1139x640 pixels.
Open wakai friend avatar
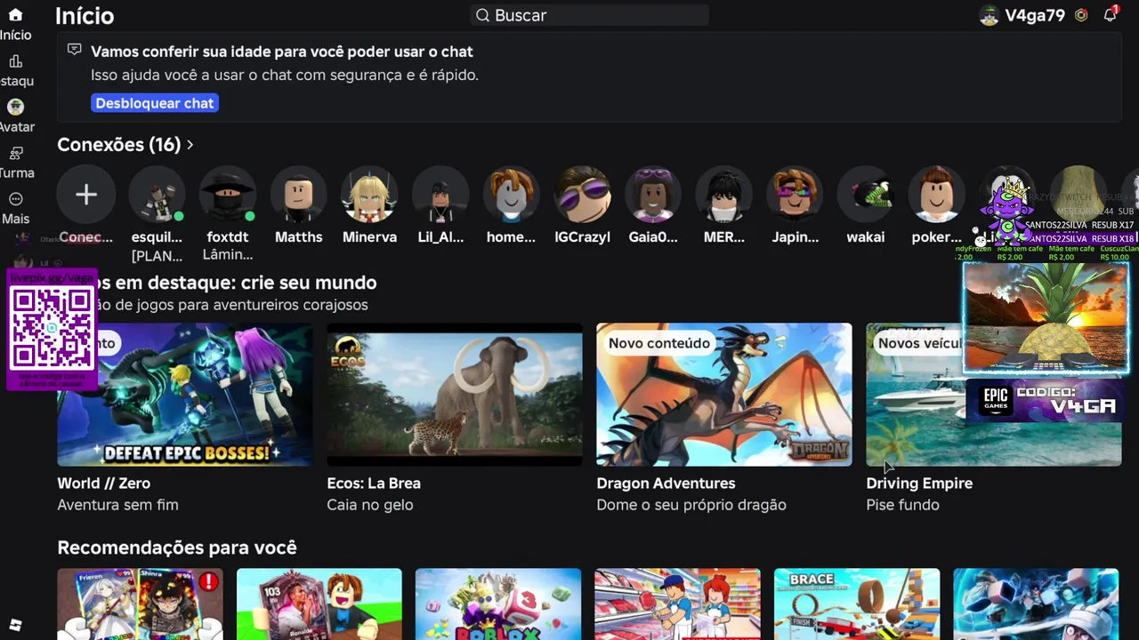tap(866, 195)
